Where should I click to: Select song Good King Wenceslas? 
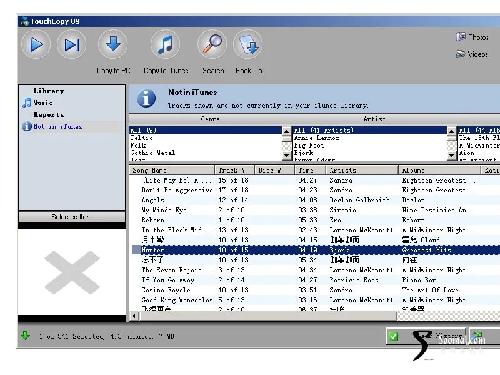[x=177, y=300]
